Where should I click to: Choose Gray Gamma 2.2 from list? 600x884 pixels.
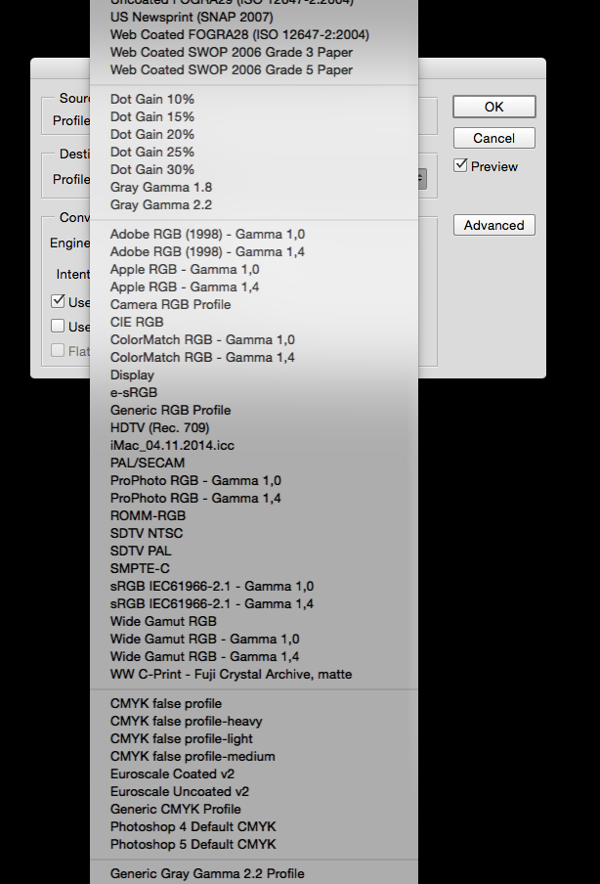point(161,204)
